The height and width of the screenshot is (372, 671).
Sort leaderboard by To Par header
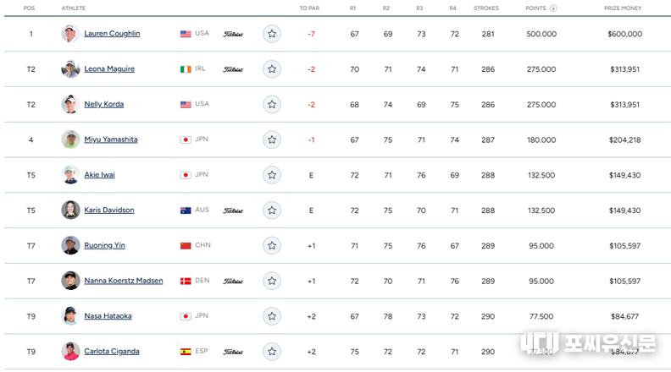[x=309, y=8]
